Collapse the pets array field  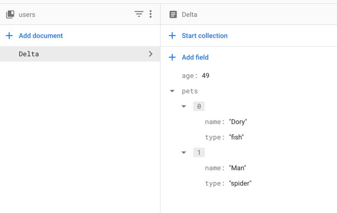pos(172,91)
